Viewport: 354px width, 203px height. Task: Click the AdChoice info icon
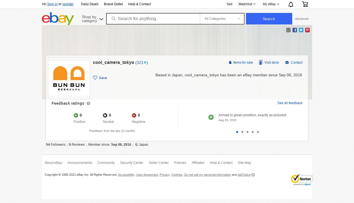[253, 175]
